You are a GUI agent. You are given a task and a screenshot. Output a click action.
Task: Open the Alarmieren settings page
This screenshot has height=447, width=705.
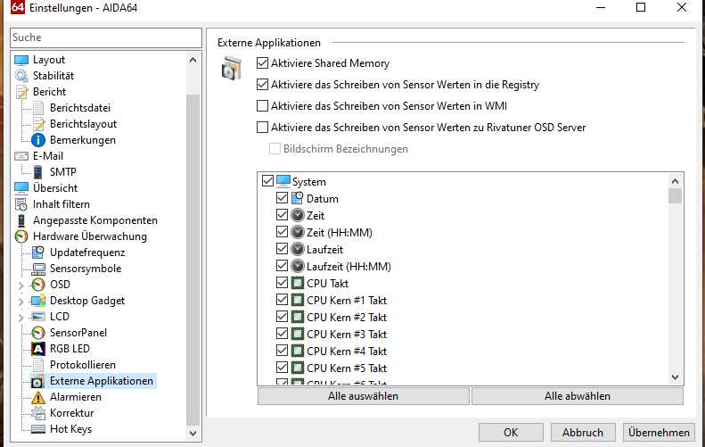76,397
